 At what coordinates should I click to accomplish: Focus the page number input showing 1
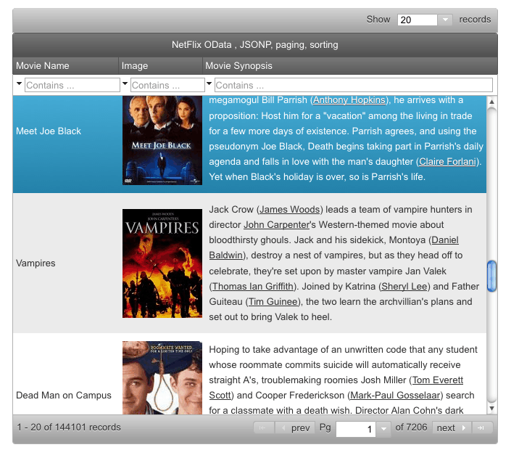355,429
